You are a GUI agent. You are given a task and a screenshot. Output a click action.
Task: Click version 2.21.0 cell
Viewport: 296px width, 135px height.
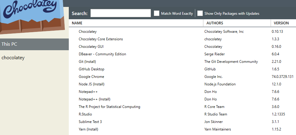tap(276, 62)
